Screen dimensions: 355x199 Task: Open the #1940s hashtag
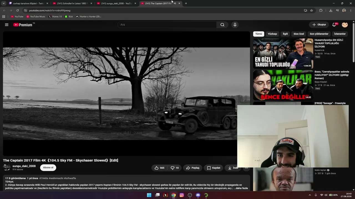click(x=44, y=178)
